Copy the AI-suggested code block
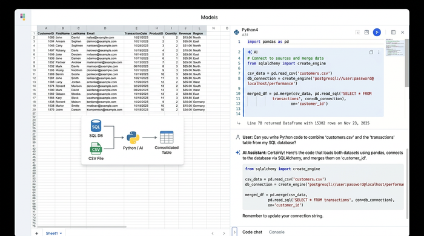424x236 pixels. point(371,53)
